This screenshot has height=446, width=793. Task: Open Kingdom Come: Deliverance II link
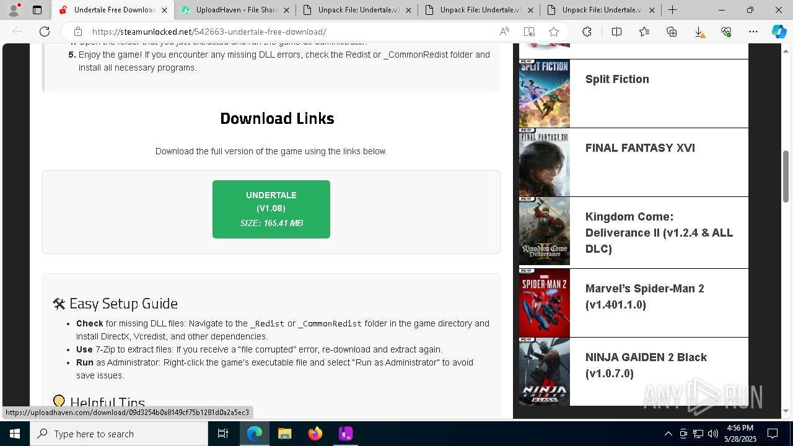pos(659,233)
